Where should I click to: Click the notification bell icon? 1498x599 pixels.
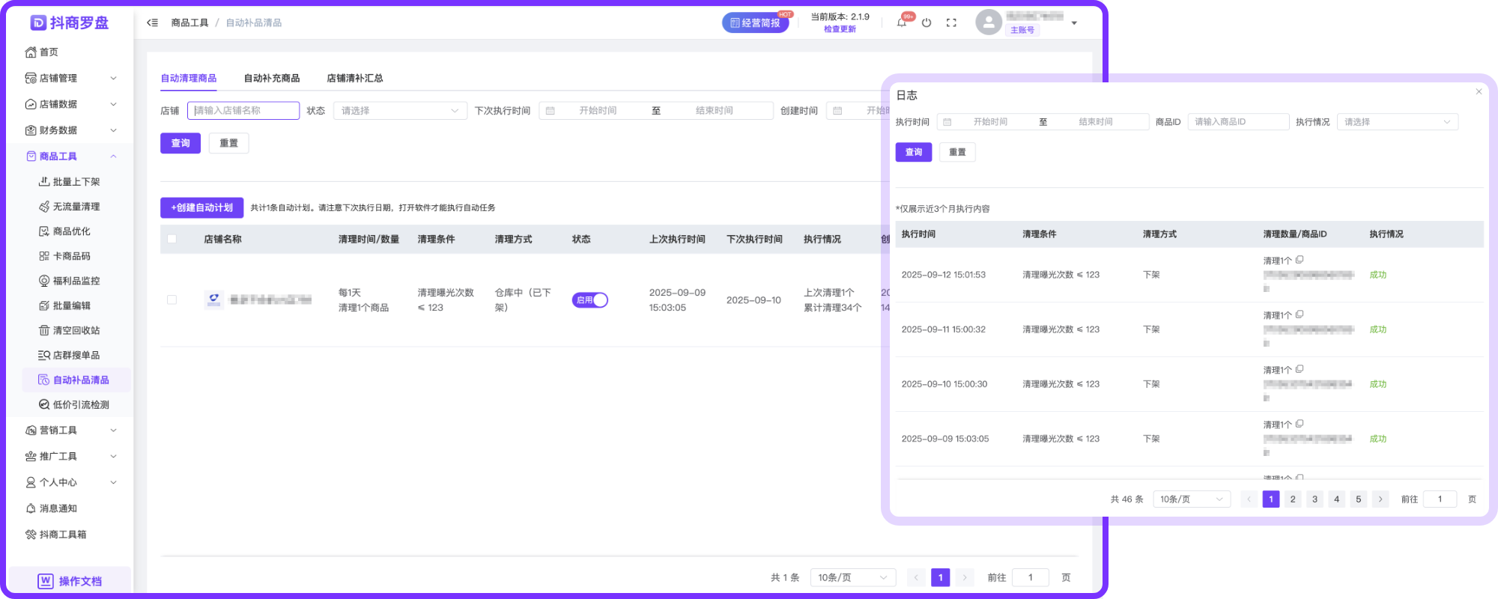(x=902, y=23)
